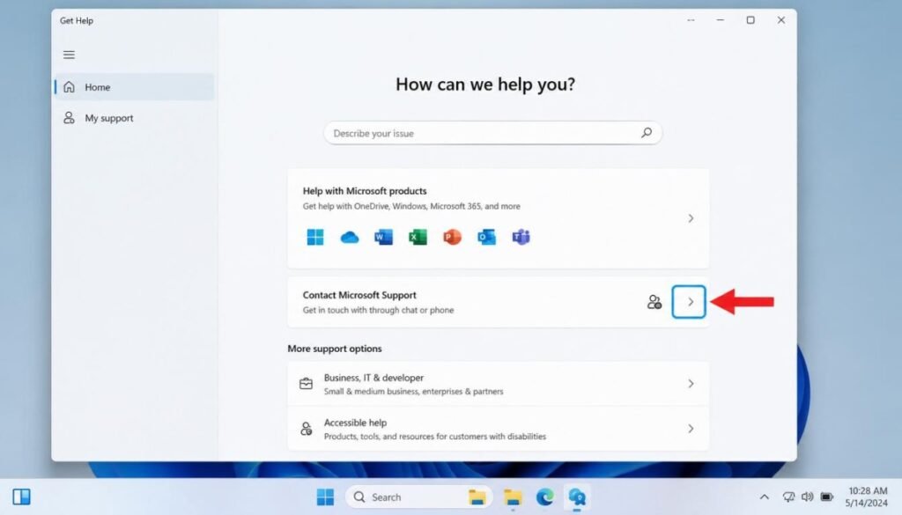Expand Accessible help chevron

click(x=691, y=429)
